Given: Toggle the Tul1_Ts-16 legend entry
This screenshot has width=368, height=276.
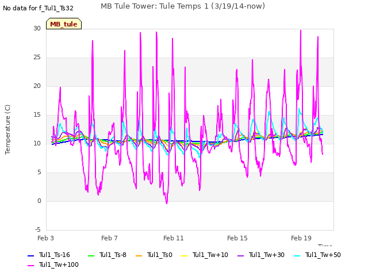Looking at the screenshot, I should (49, 255).
